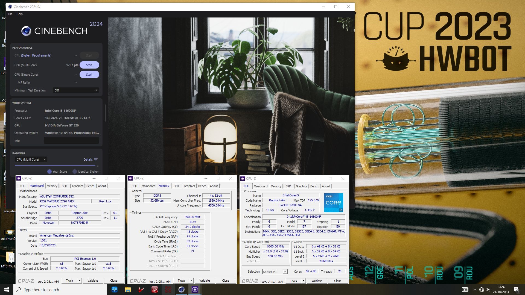Click Validate in left CPU-Z window
Screen dimensions: 525x295
click(x=93, y=281)
